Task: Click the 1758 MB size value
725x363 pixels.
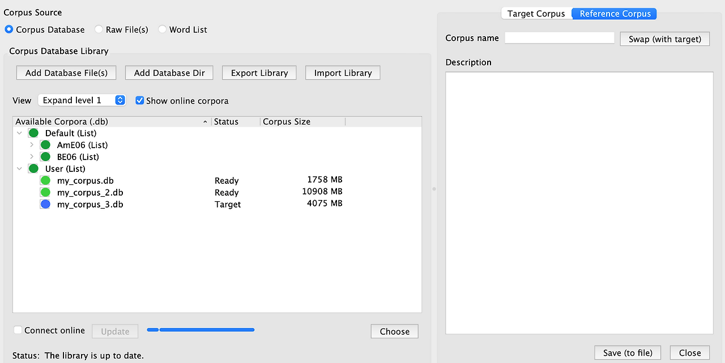Action: (x=325, y=180)
